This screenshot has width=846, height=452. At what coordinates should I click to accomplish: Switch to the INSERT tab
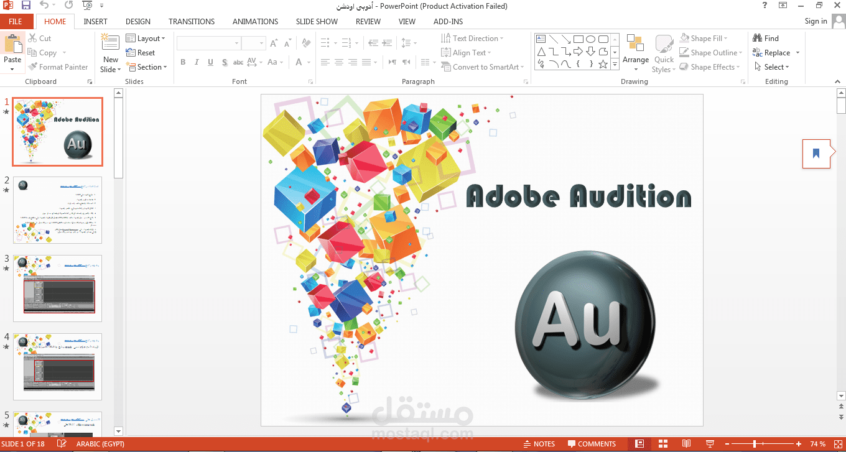[96, 22]
